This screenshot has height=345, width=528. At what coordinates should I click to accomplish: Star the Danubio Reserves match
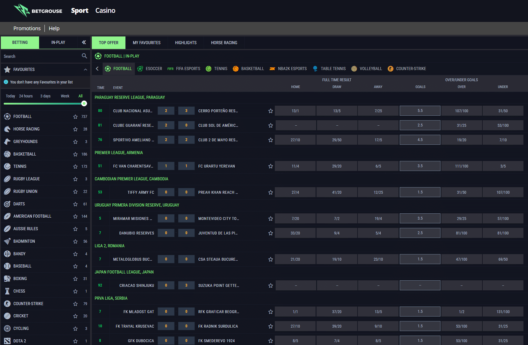click(271, 233)
